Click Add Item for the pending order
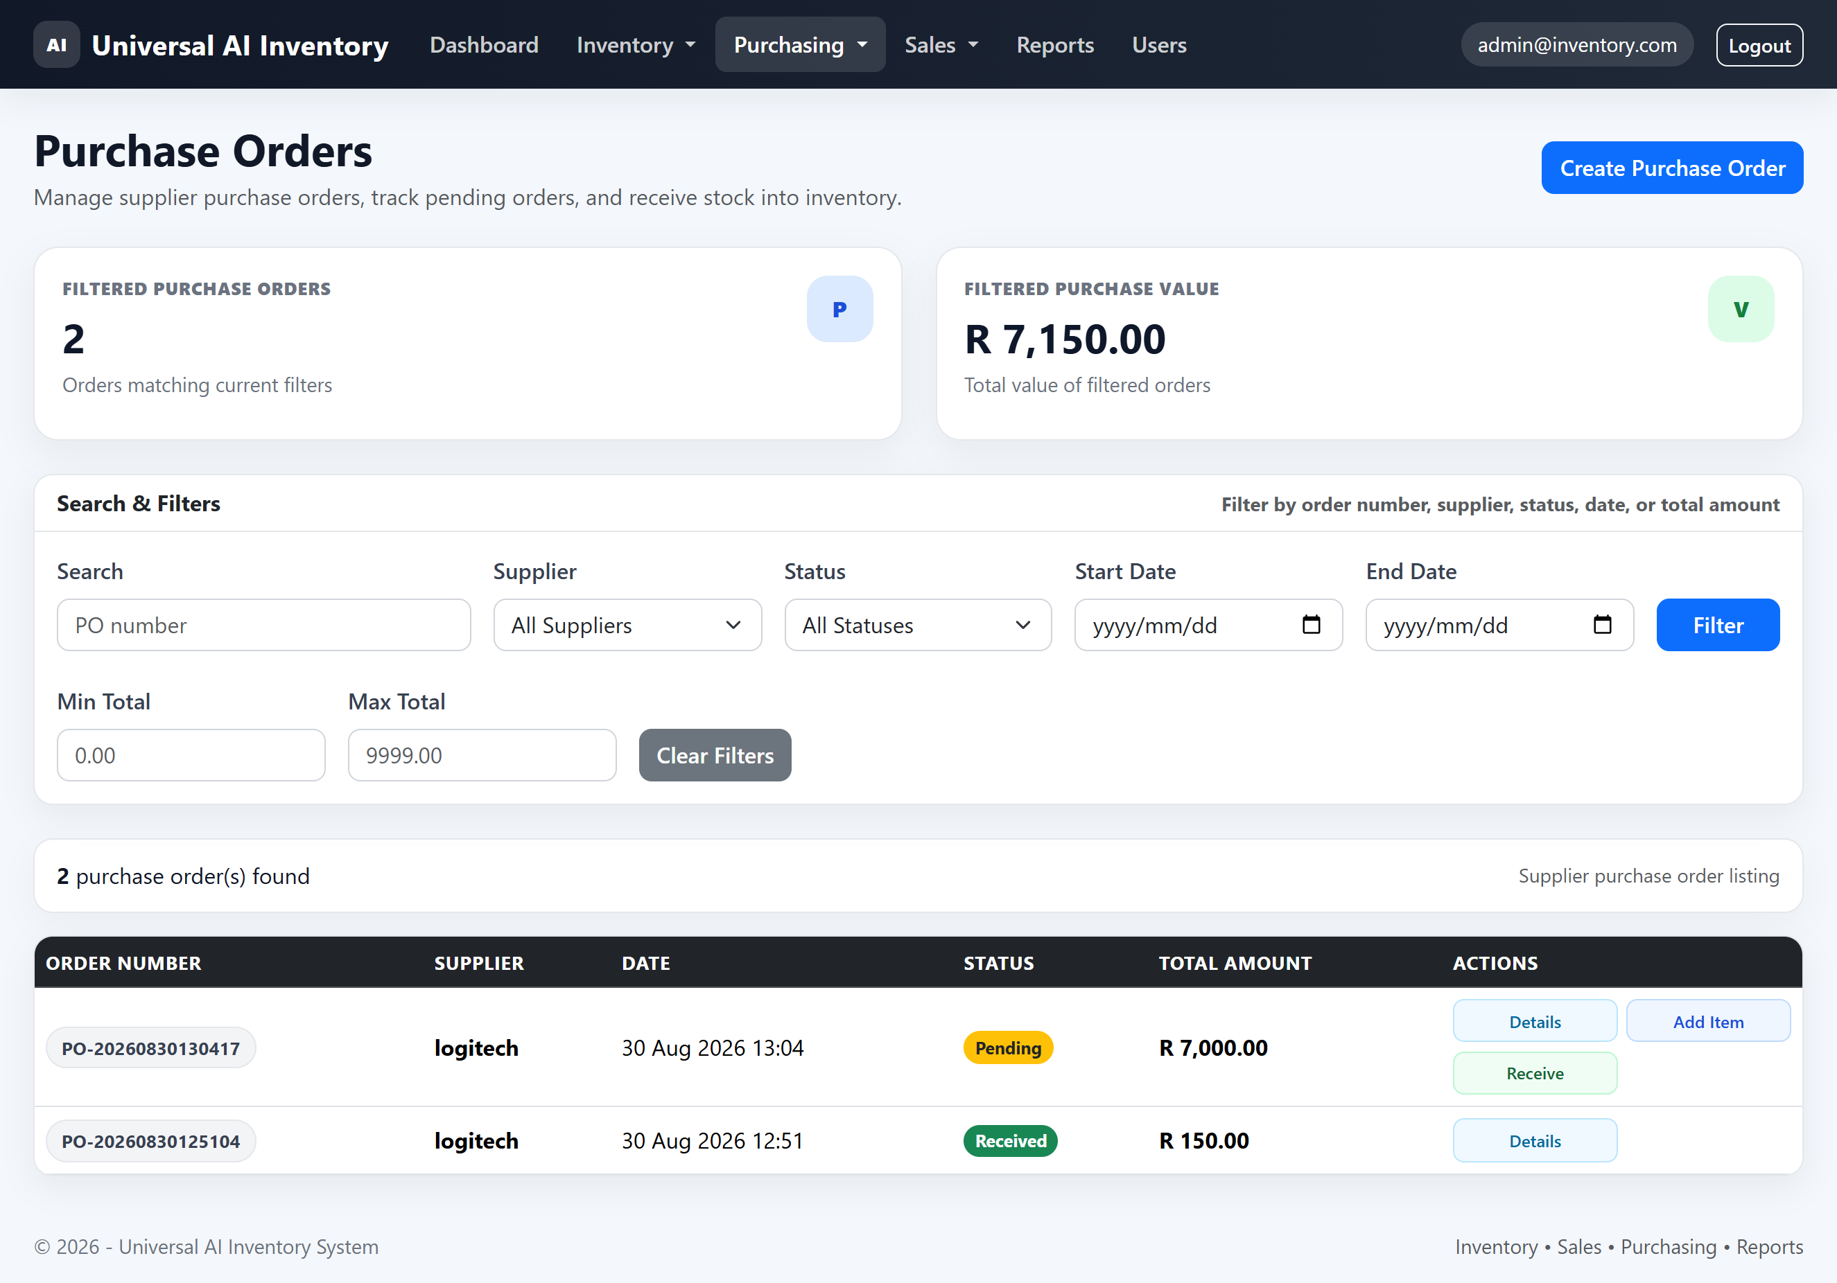1837x1283 pixels. pos(1708,1022)
